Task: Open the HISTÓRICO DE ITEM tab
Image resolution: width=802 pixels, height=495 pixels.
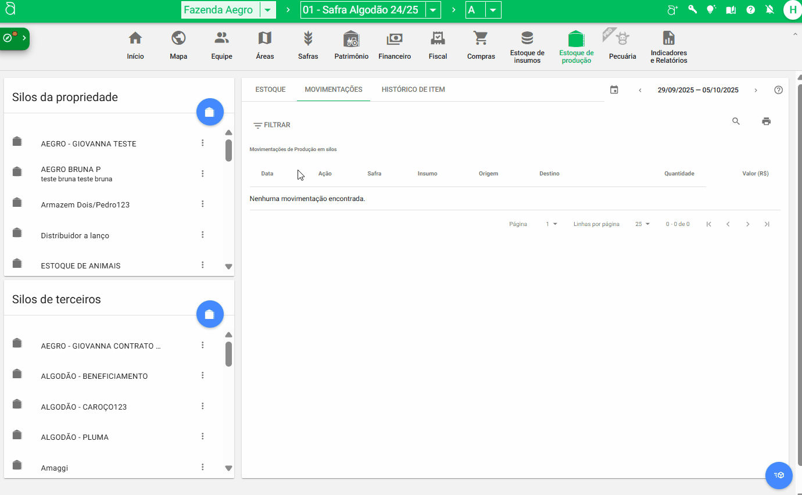Action: (413, 89)
